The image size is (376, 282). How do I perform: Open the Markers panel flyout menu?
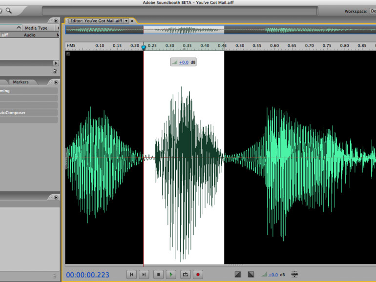click(x=56, y=82)
